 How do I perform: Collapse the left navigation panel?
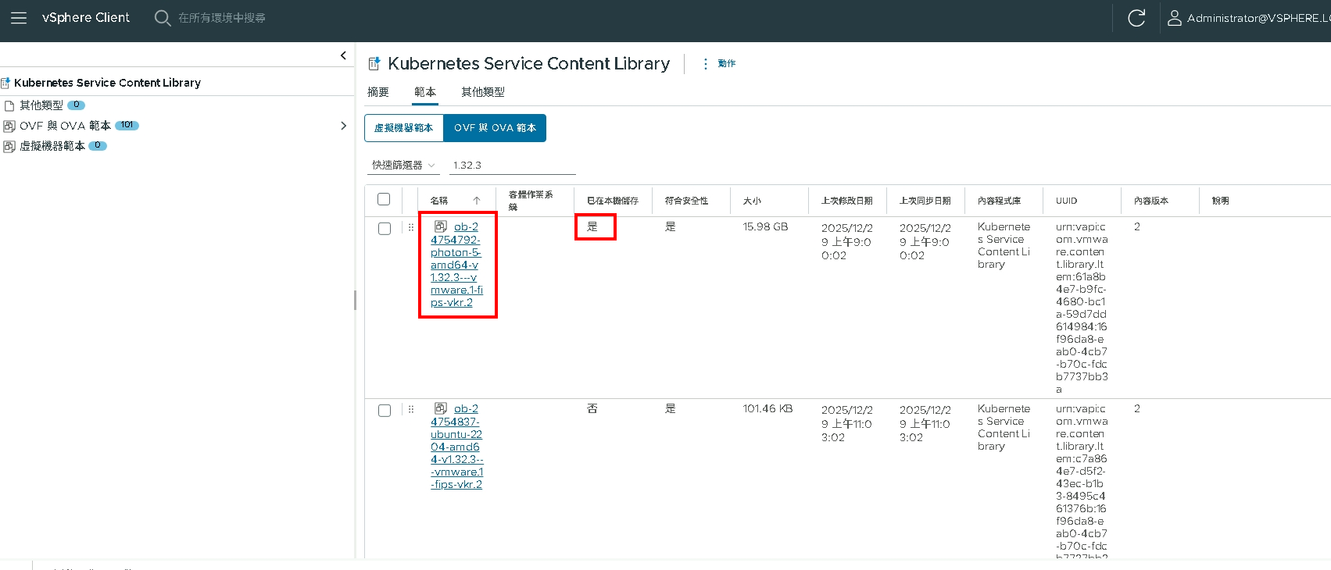[x=343, y=55]
